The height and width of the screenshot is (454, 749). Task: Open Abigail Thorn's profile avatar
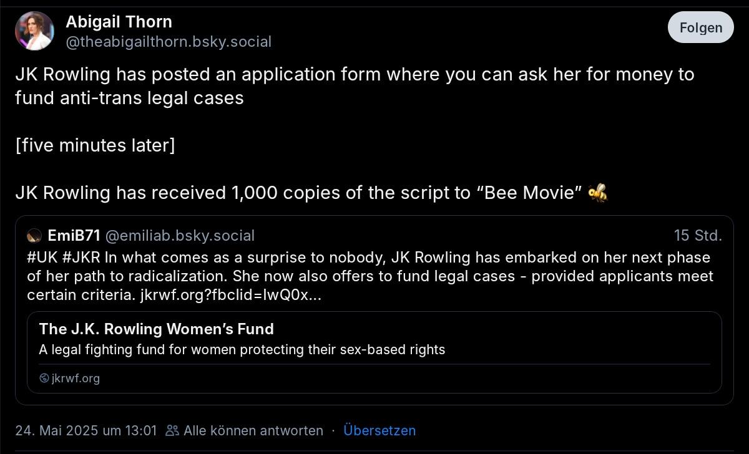[x=34, y=31]
